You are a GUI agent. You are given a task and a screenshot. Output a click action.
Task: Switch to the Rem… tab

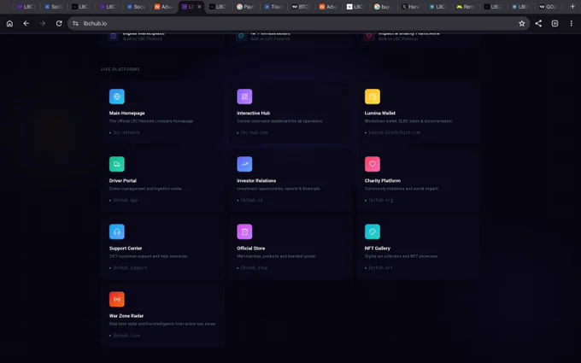pos(466,7)
